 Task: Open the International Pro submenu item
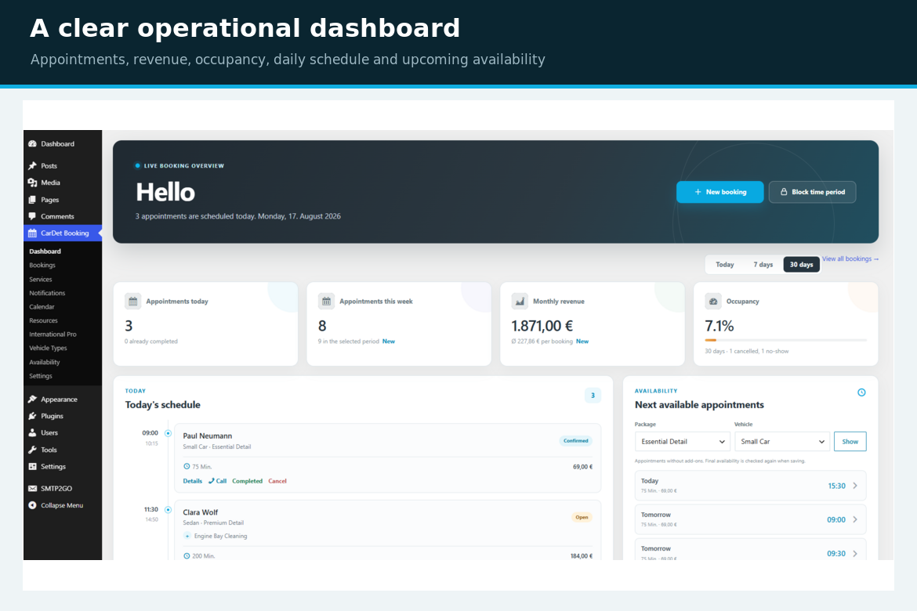point(53,334)
